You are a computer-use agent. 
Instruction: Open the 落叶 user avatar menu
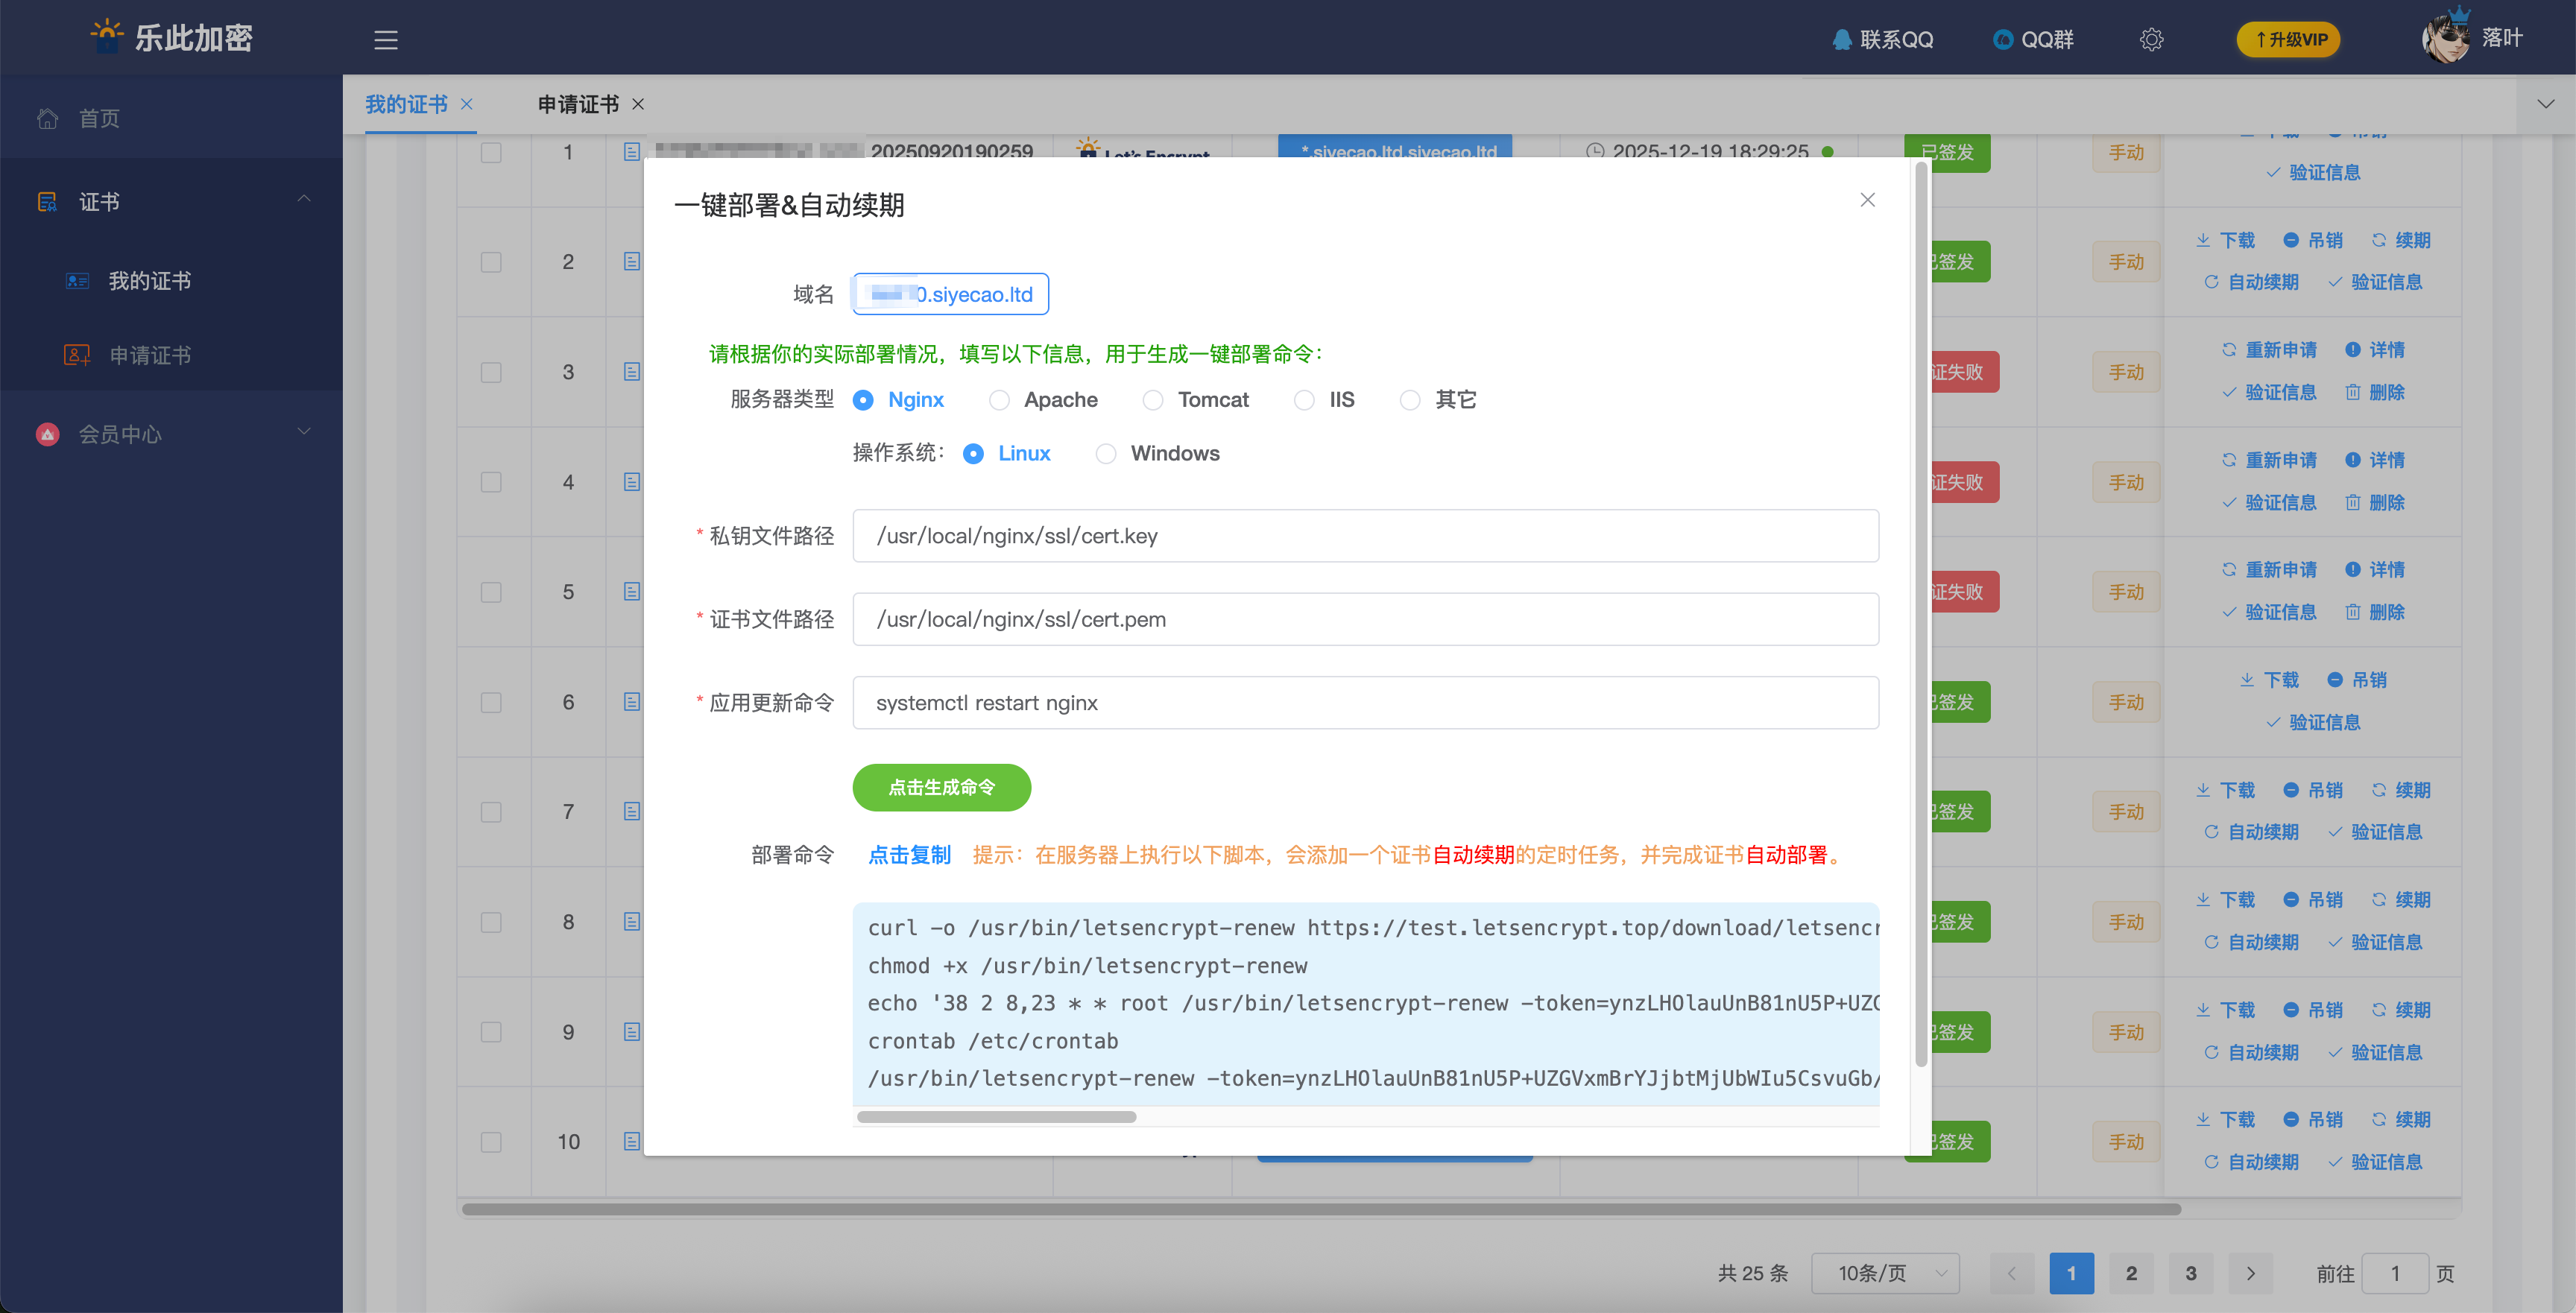click(x=2473, y=38)
